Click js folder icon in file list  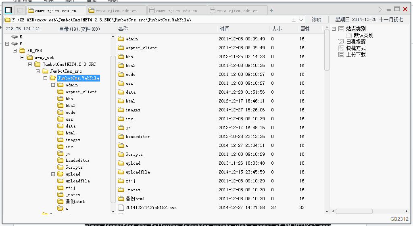121,128
